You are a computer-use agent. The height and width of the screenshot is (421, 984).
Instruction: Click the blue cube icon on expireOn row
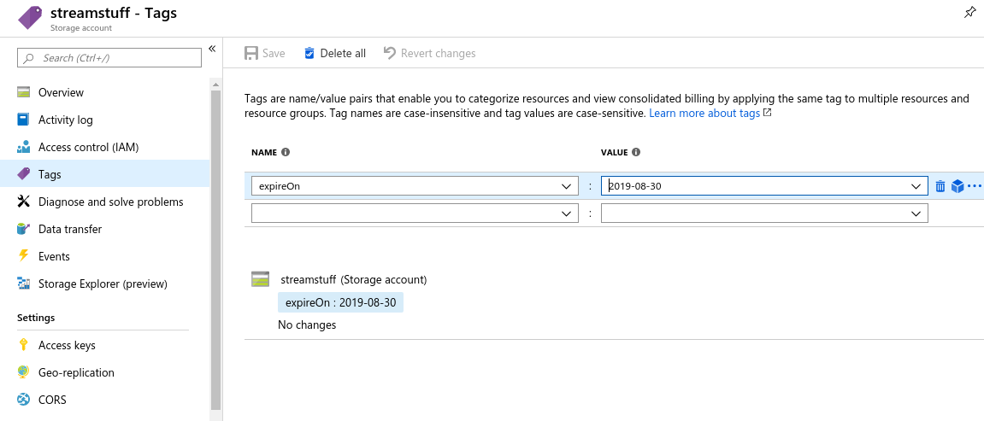pyautogui.click(x=957, y=186)
